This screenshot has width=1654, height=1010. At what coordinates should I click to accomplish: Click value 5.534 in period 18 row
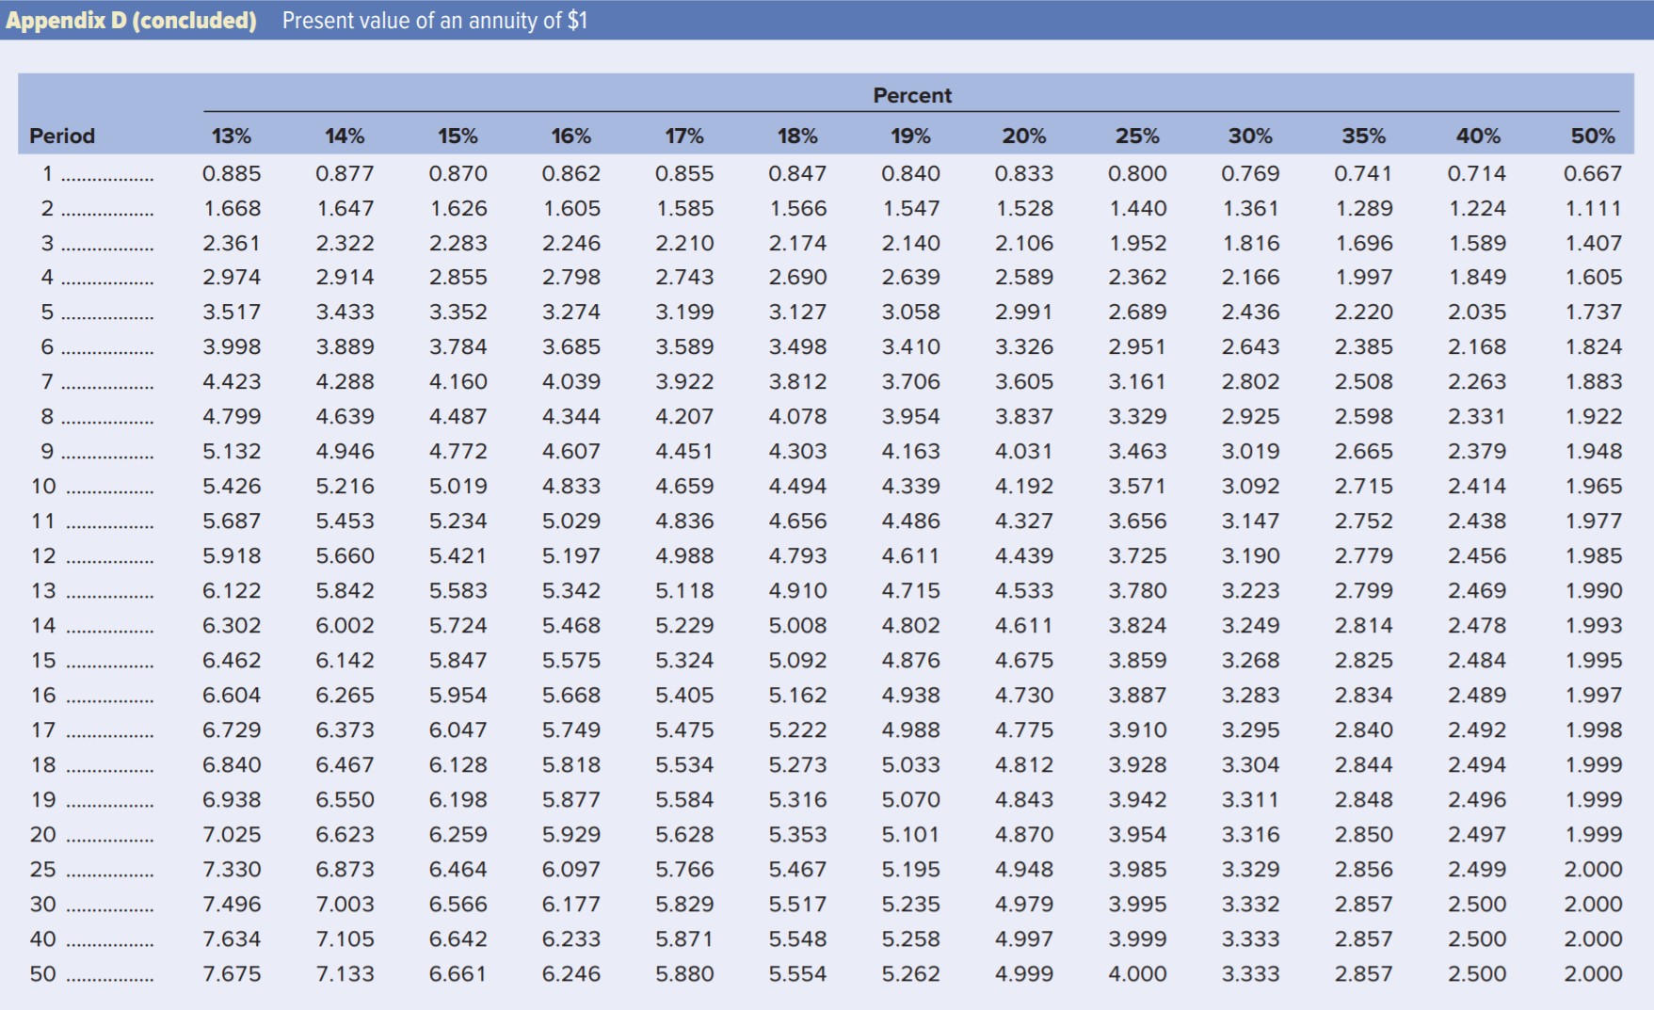click(684, 765)
